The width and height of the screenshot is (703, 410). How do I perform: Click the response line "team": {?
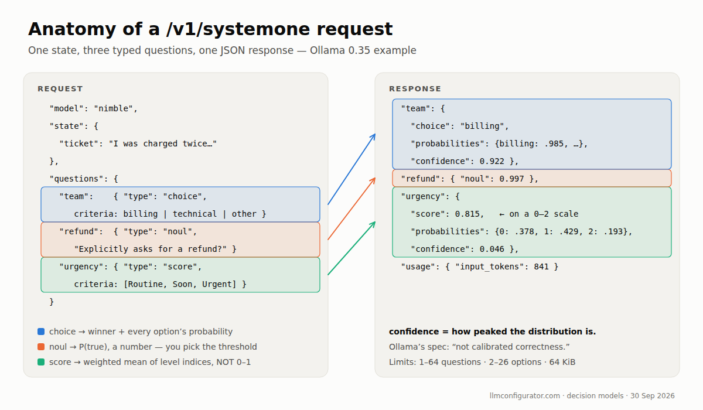click(x=423, y=108)
